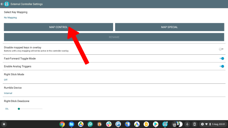Launch Google Play Store from shelf
Viewport: 228px width, 128px height.
pyautogui.click(x=155, y=124)
